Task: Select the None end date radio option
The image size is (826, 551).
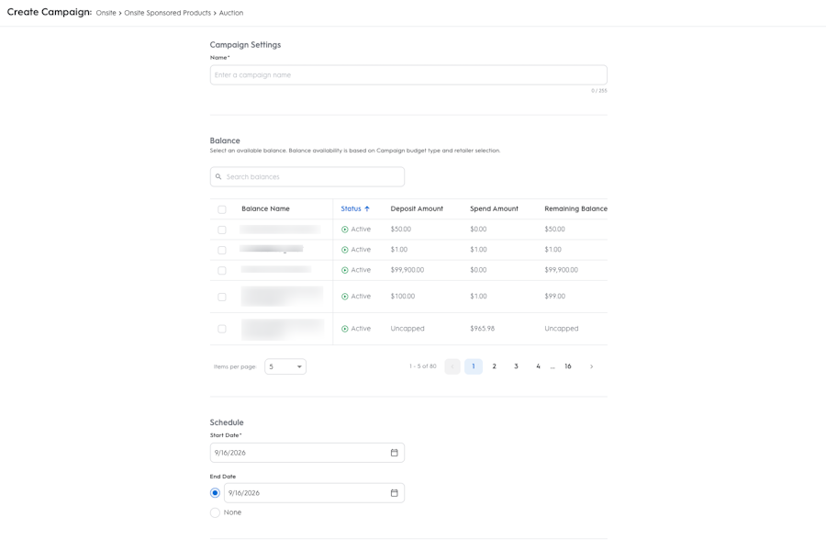Action: point(215,512)
